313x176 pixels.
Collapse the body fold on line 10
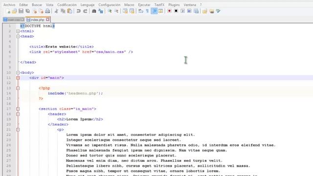click(x=18, y=73)
